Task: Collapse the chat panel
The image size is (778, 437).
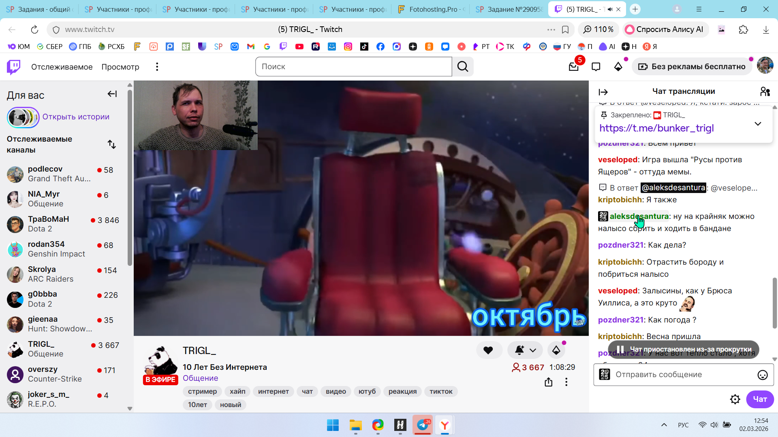Action: point(603,92)
